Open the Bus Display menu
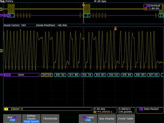The height and width of the screenshot is (123, 164). (107, 119)
